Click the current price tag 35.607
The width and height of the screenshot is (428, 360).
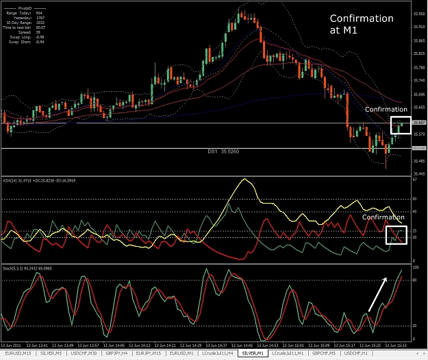tap(419, 123)
